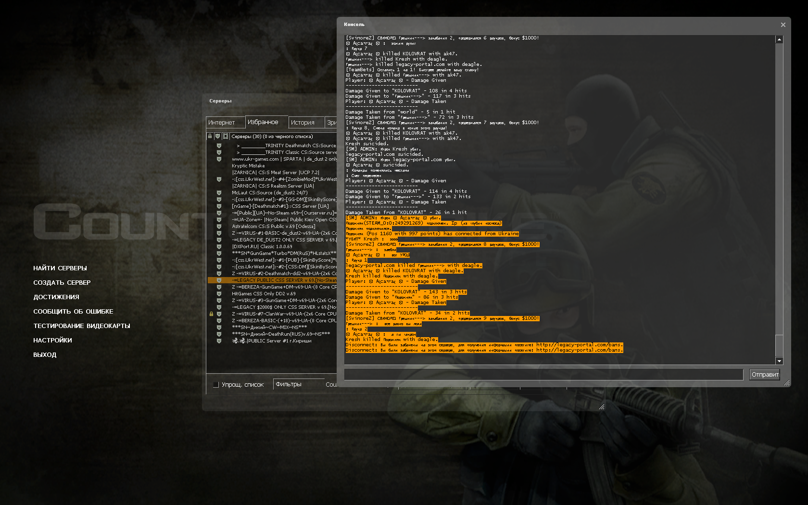808x505 pixels.
Task: Select the McLaut CS:Source (de_dust2 24/7) row
Action: click(x=272, y=193)
